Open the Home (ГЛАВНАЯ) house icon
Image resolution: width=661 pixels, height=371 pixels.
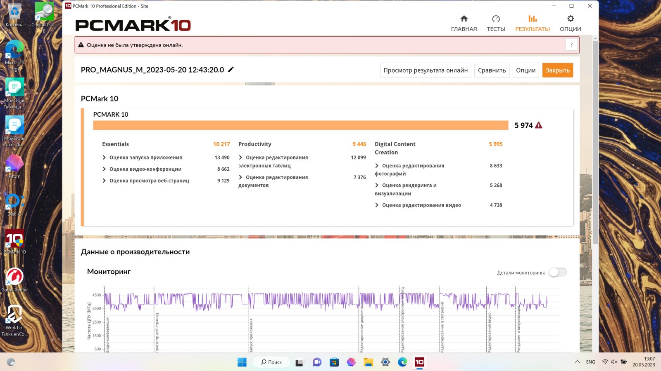point(464,19)
